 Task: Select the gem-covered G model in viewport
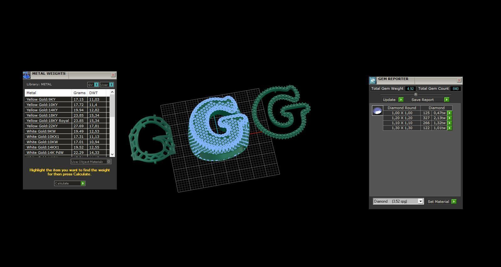click(x=219, y=128)
